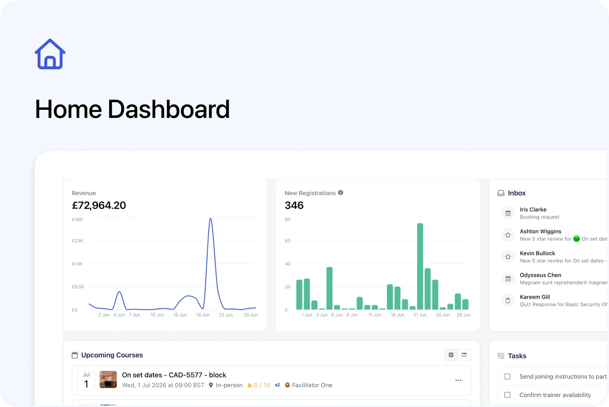Click the blue handshake icon on the course row

pos(277,385)
